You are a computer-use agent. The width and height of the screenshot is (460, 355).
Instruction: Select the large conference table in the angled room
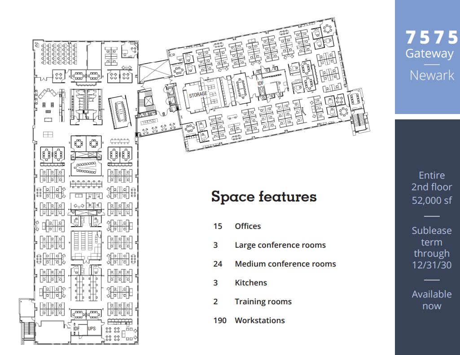coord(119,111)
